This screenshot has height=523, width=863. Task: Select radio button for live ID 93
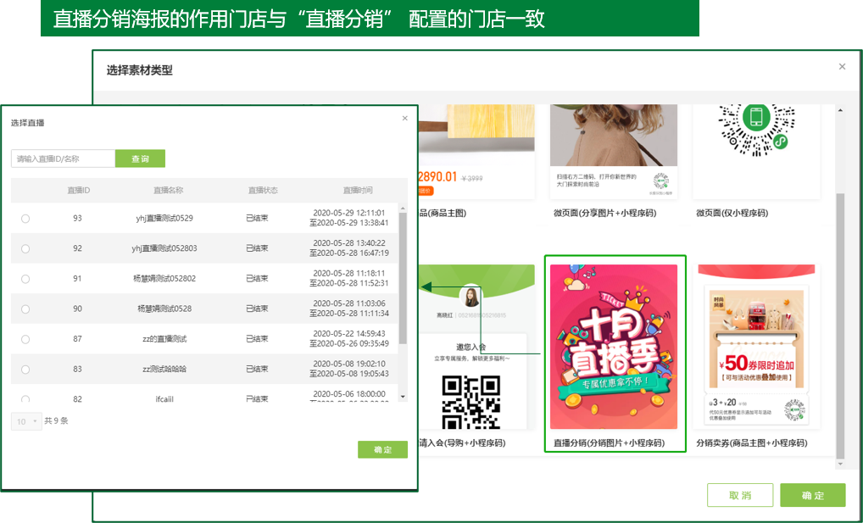25,219
